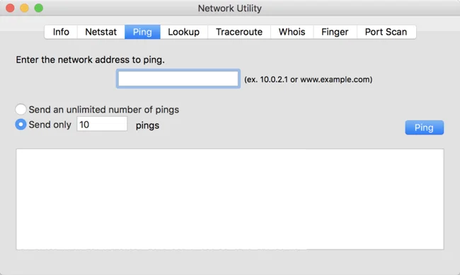Switch to the Whois tab

pyautogui.click(x=292, y=32)
